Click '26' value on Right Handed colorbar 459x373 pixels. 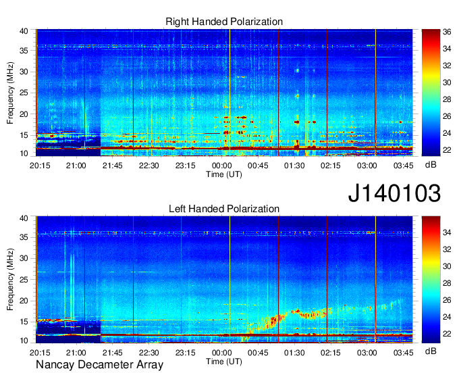tap(447, 116)
